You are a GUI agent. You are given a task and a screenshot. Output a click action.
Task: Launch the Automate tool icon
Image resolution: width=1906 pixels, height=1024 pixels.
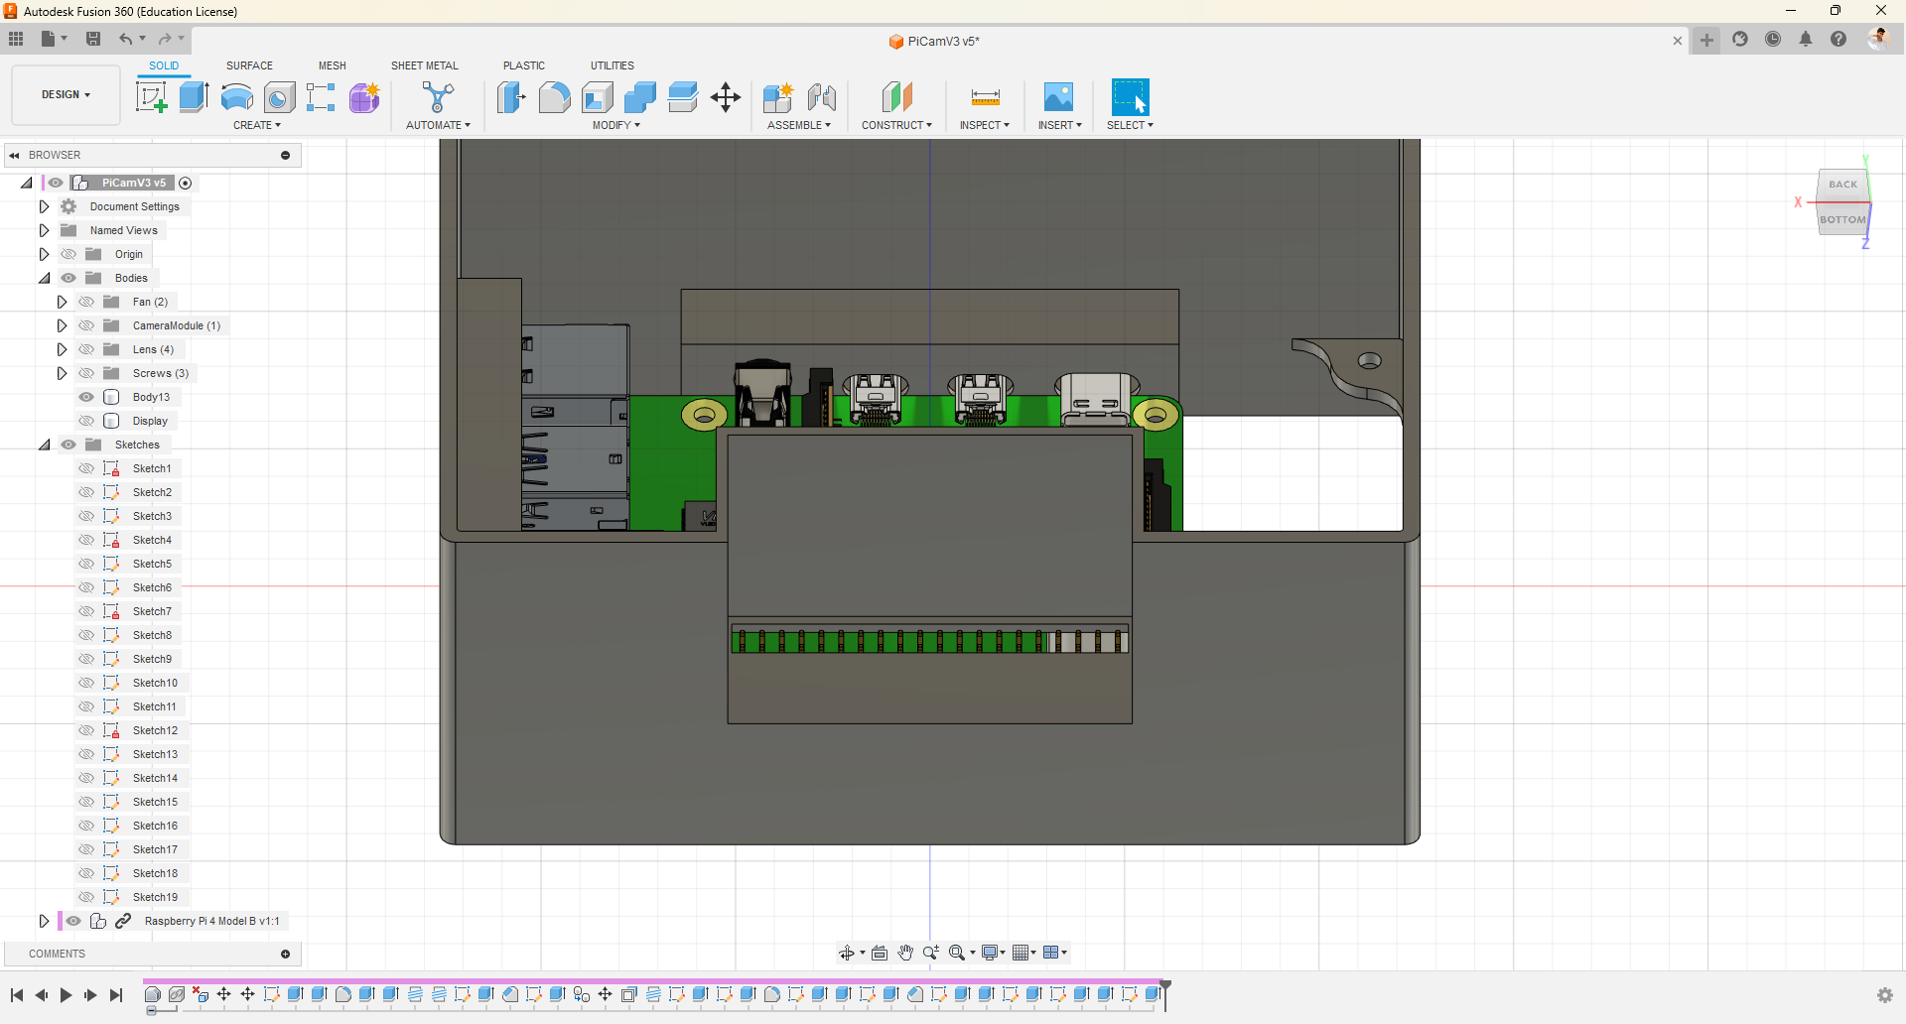click(x=438, y=97)
